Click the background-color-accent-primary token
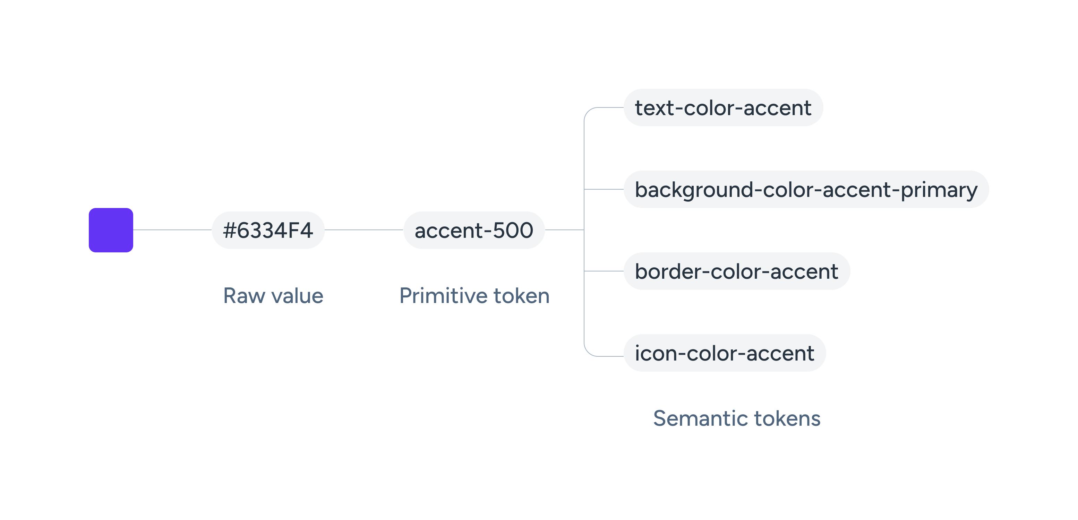Screen dimensions: 1078x520 806,190
